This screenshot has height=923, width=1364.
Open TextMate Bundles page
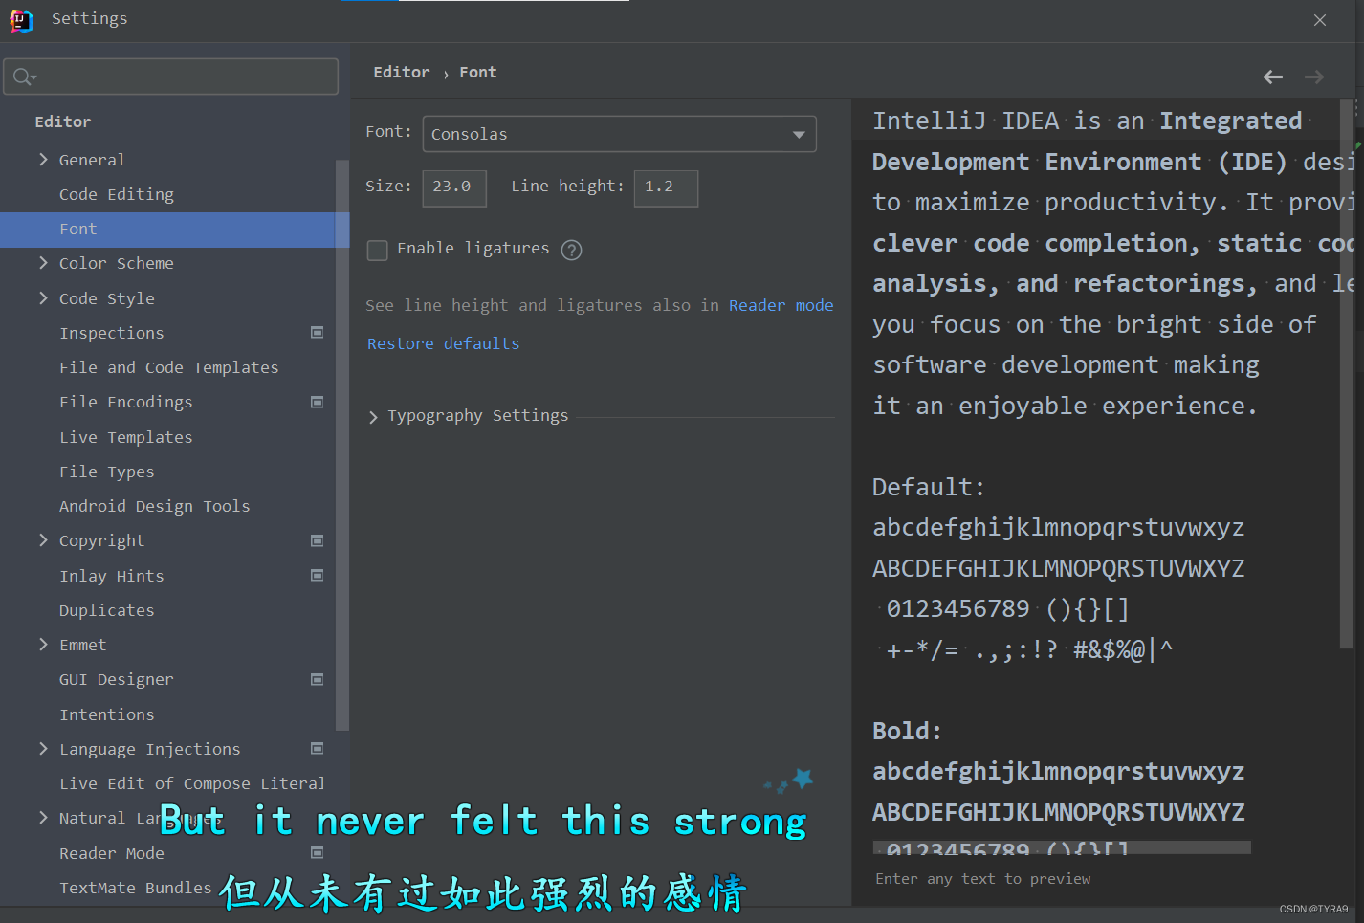pyautogui.click(x=136, y=888)
